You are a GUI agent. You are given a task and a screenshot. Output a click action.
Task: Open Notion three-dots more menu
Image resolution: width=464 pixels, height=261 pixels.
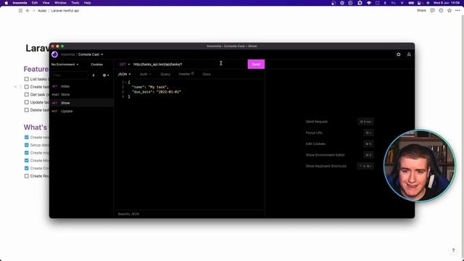tap(457, 10)
